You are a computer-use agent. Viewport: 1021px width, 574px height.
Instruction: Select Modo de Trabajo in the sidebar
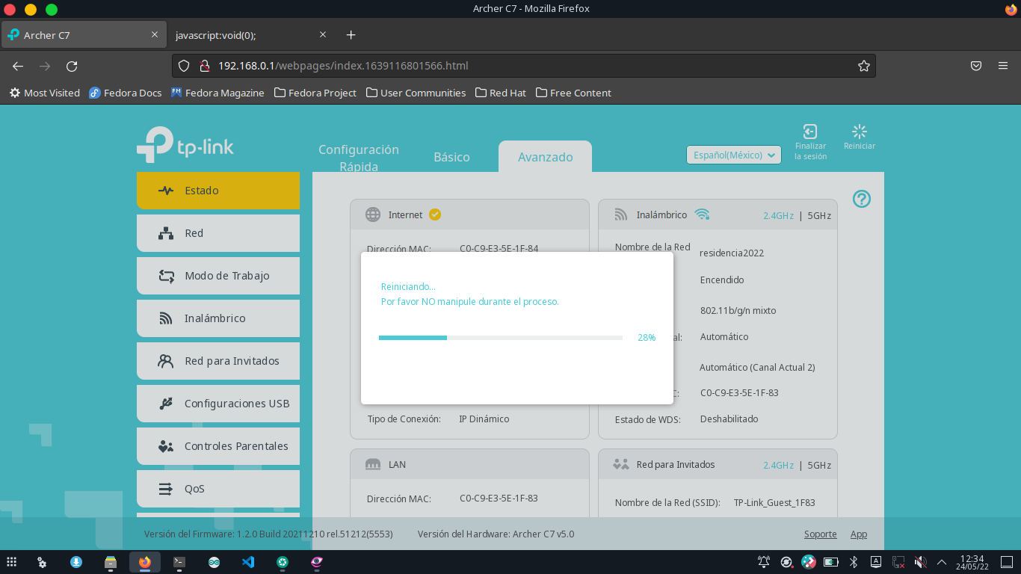(x=218, y=276)
